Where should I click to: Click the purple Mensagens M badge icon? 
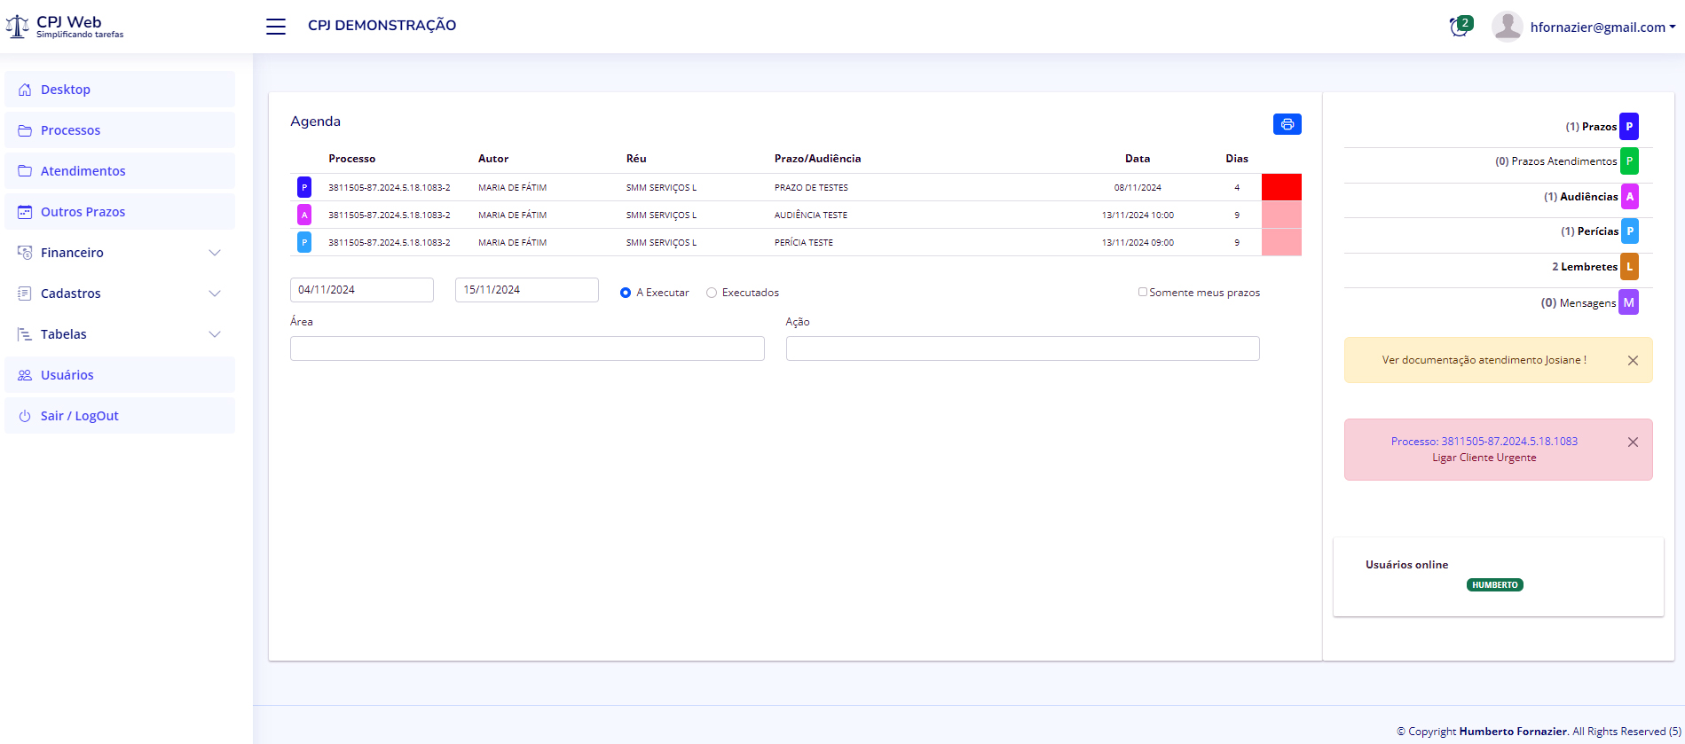[1628, 302]
